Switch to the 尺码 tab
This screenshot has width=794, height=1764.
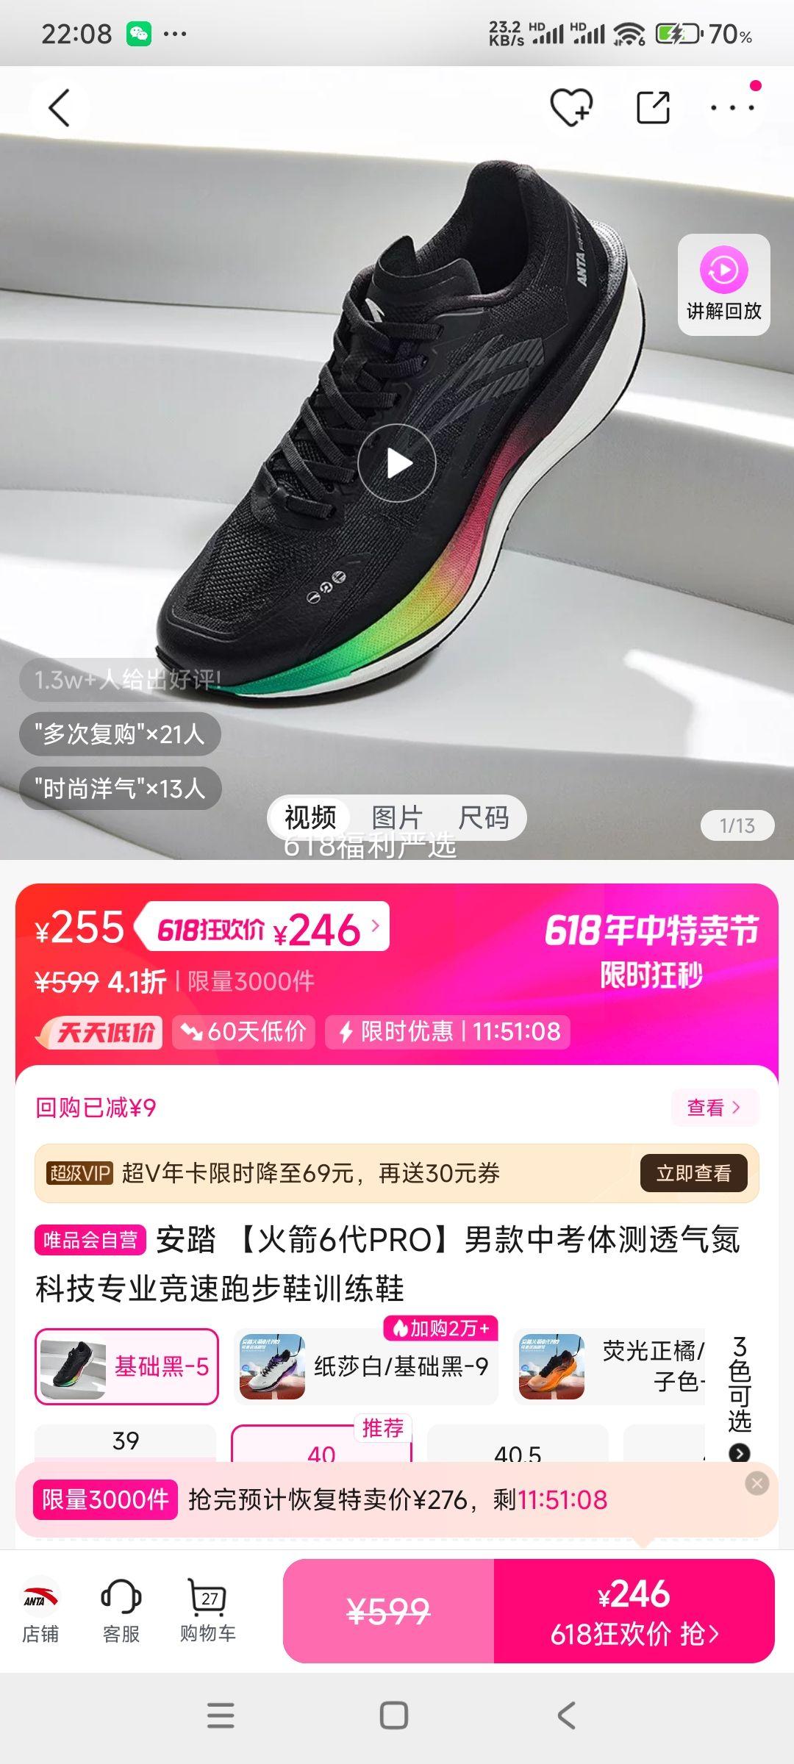483,817
